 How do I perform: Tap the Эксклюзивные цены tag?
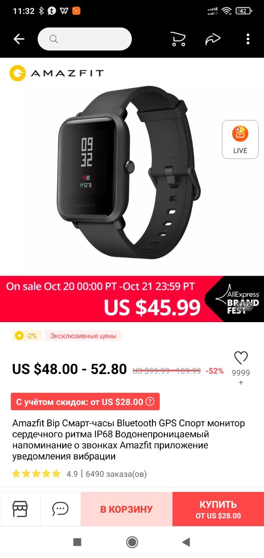tap(83, 336)
